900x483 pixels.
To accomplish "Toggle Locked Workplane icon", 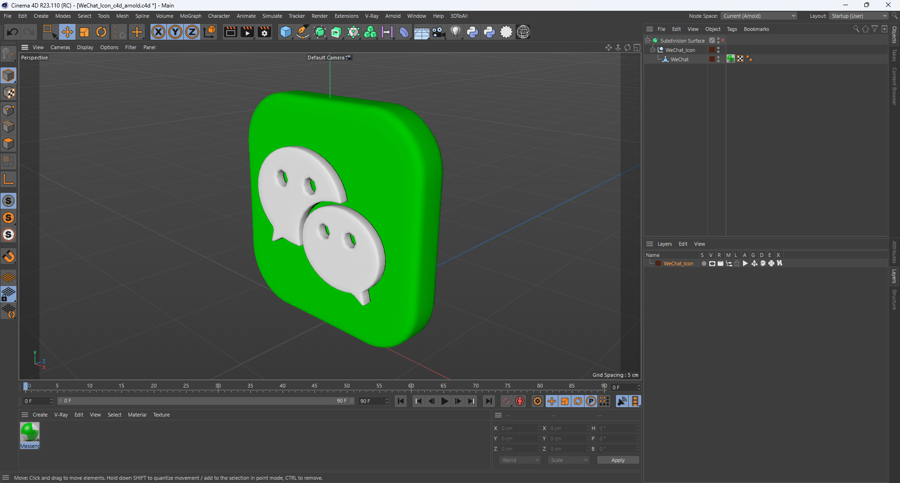I will [x=8, y=294].
